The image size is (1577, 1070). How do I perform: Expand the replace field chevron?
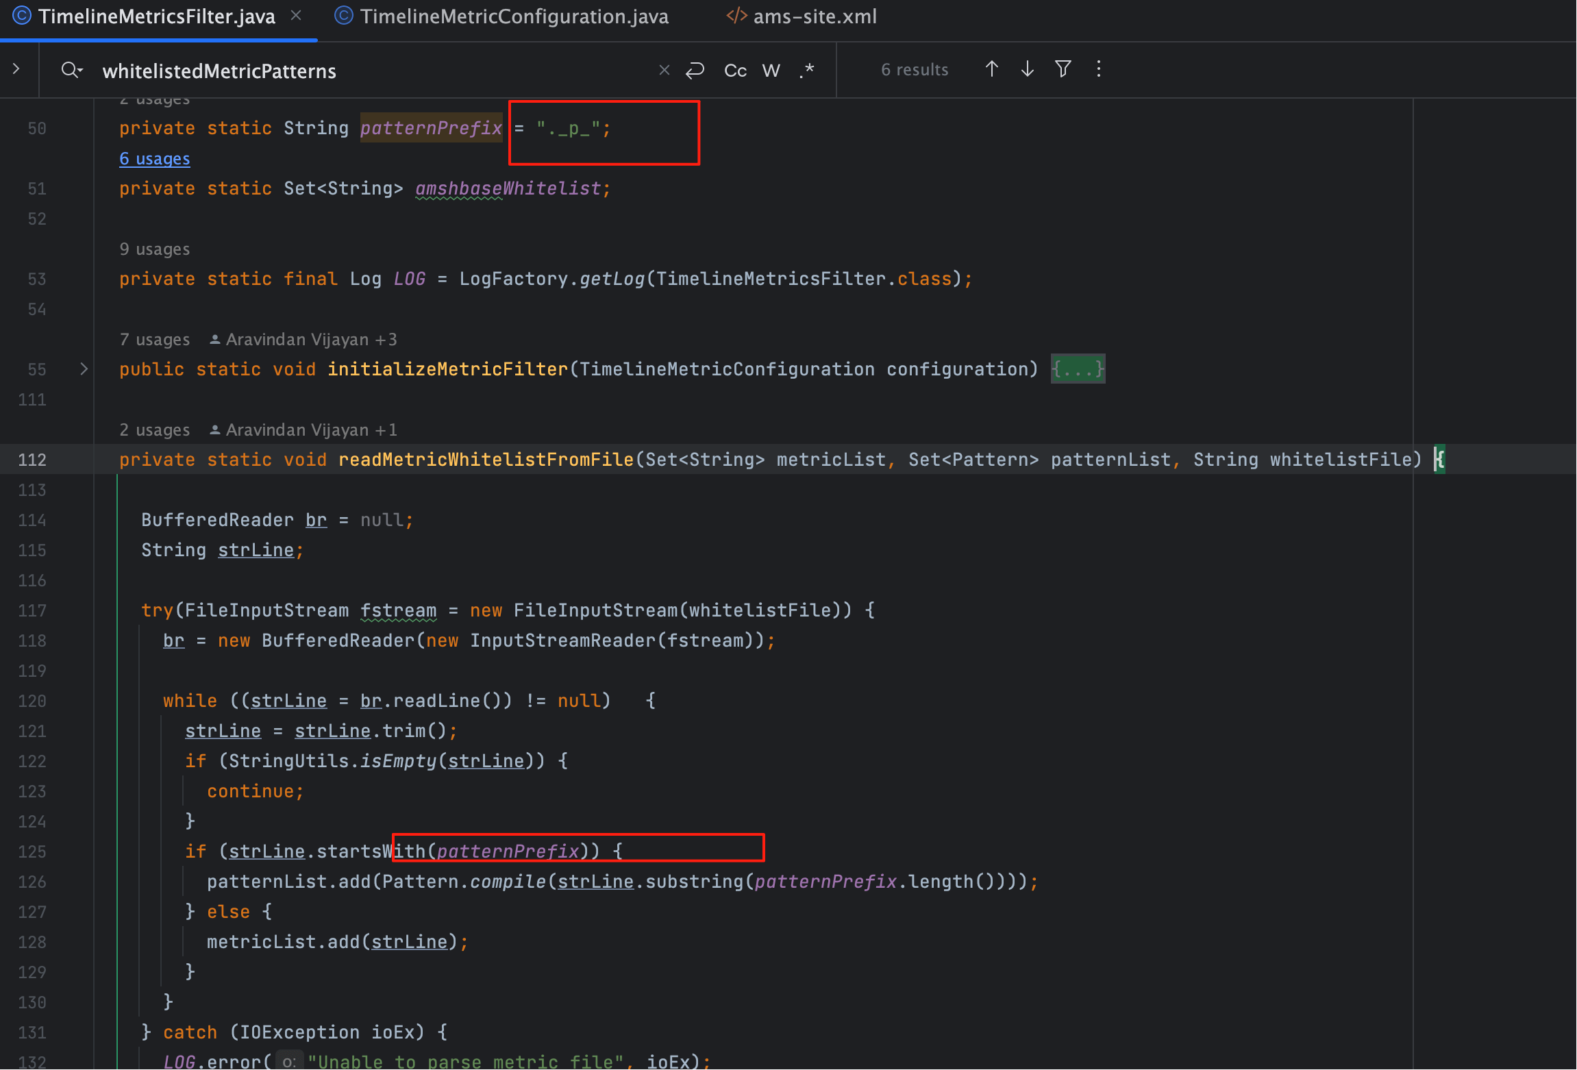coord(16,69)
